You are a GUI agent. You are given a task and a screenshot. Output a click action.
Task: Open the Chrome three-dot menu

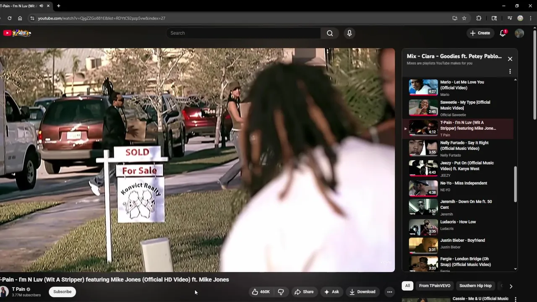point(530,18)
